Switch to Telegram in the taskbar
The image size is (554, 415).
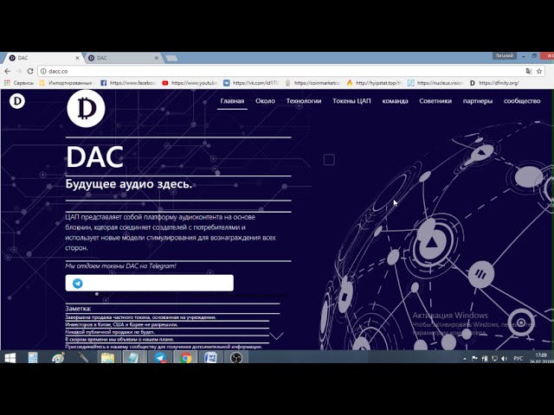click(x=160, y=358)
